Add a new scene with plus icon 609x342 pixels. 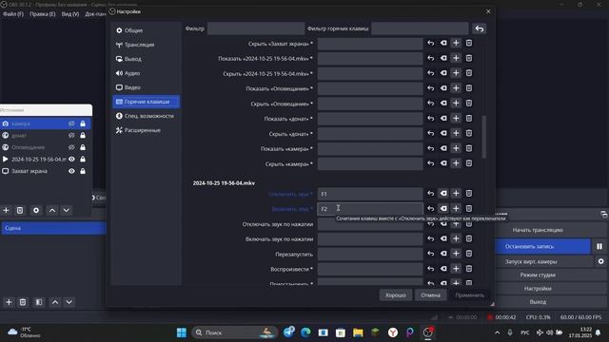9,302
